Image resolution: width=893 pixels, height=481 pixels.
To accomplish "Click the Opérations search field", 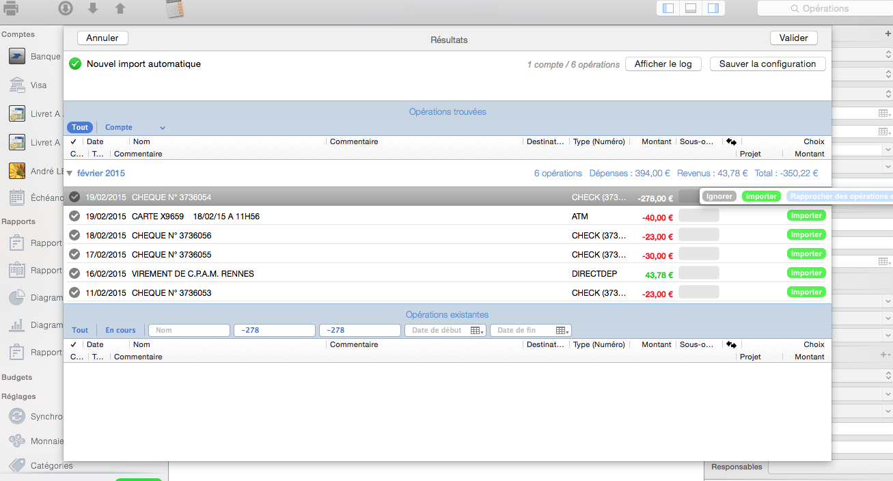I will coord(825,9).
